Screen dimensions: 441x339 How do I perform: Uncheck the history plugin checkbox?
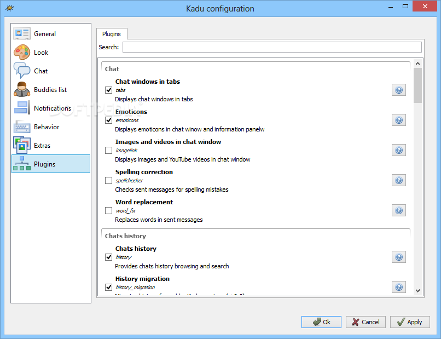click(108, 257)
